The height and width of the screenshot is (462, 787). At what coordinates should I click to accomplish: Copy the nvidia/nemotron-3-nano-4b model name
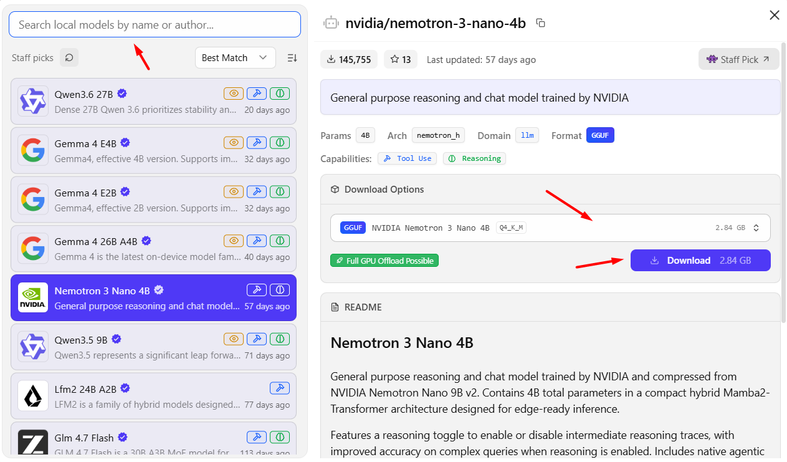tap(541, 23)
